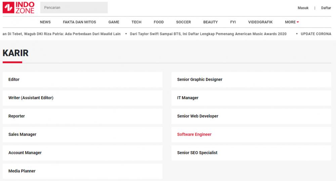View the Writer (Assistant Editor) vacancy

(x=83, y=98)
